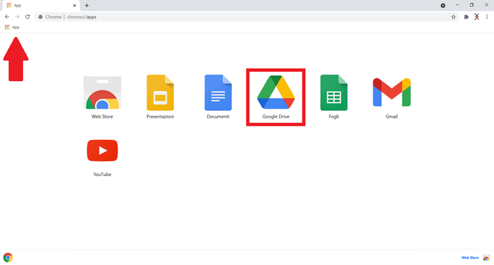
Task: Open the App bookmark shortcut
Action: [12, 27]
